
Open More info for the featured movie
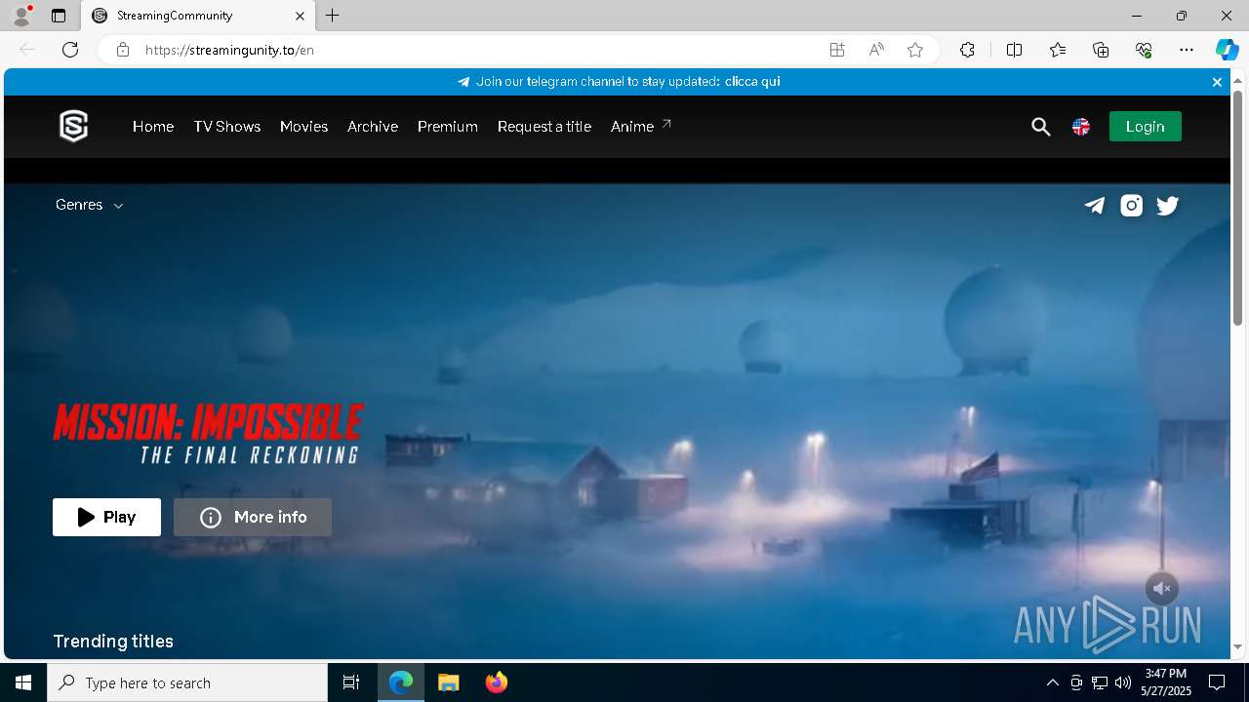click(x=253, y=518)
